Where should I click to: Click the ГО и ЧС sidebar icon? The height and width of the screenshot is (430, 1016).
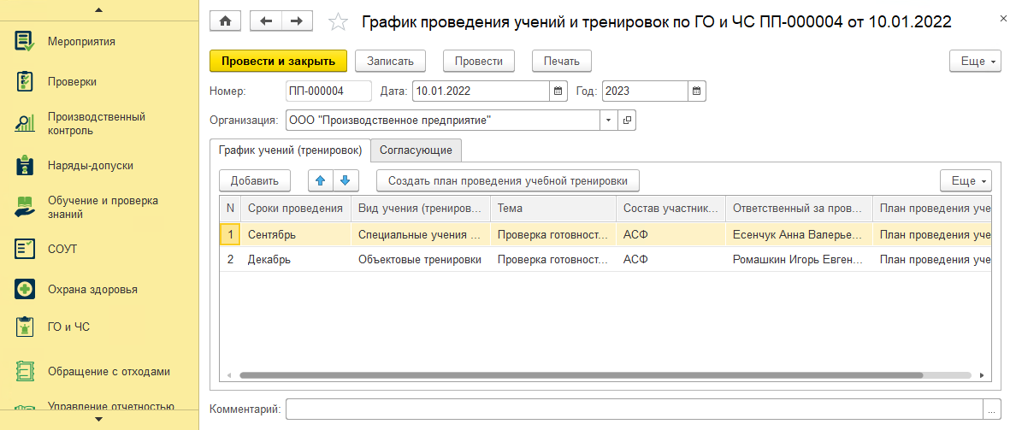(25, 327)
